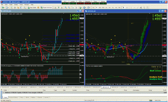Select the Cursor arrow tool

pos(124,8)
